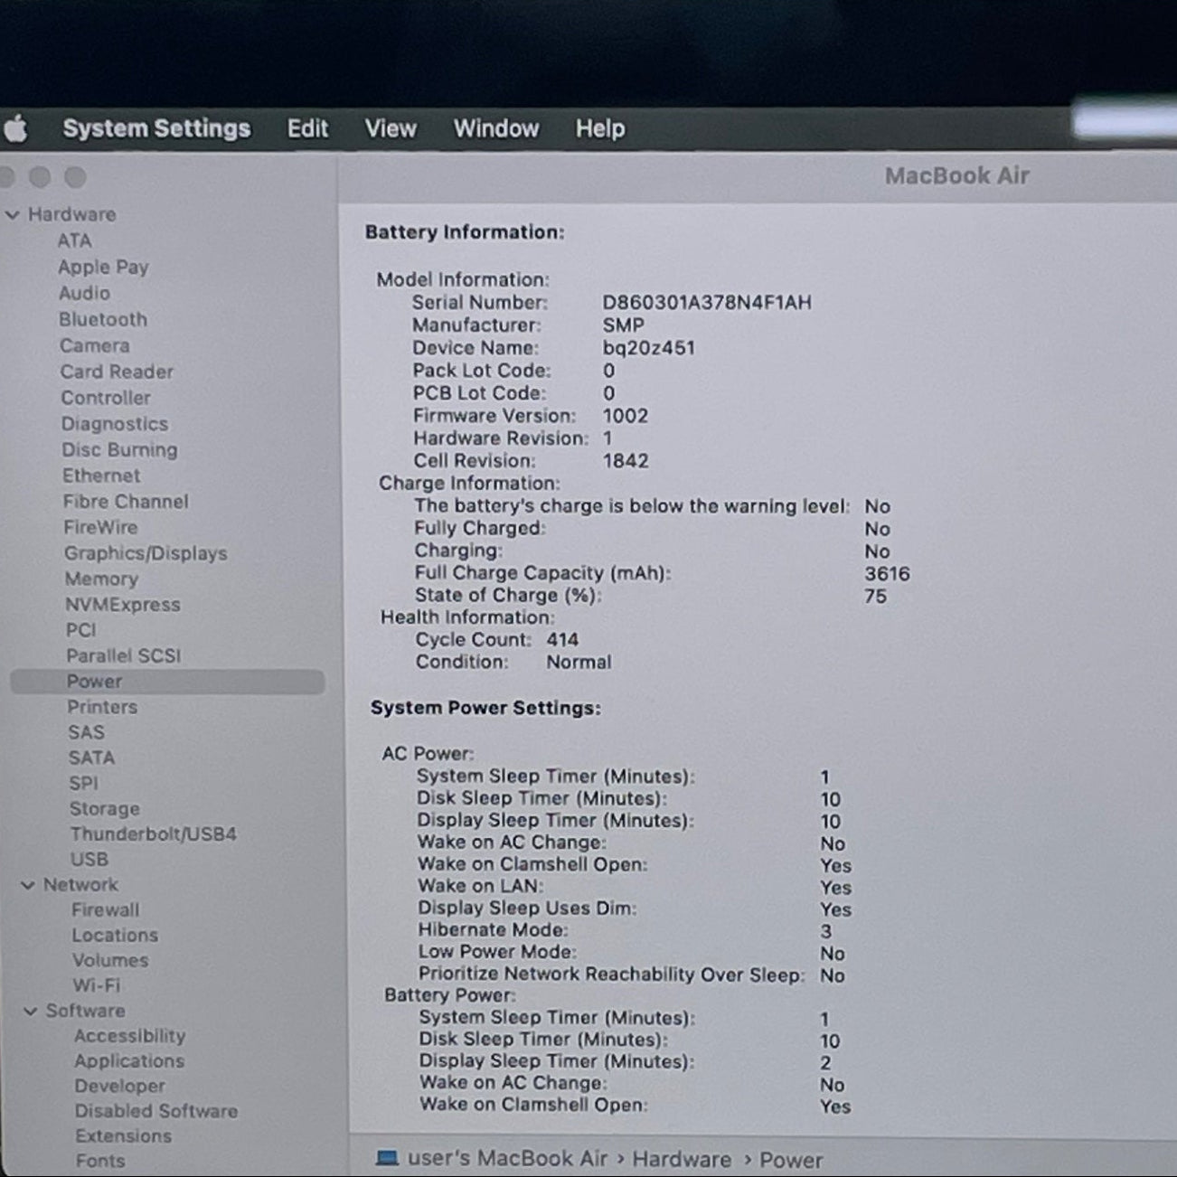Click the System Power Settings heading

(485, 708)
